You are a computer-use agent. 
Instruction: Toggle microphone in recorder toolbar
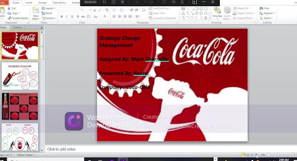tap(182, 2)
